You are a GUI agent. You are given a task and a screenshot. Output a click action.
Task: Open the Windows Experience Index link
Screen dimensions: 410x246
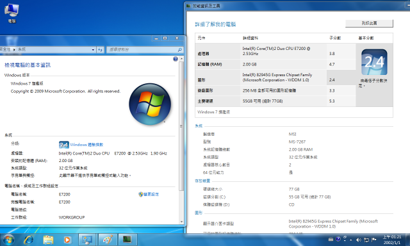point(86,145)
